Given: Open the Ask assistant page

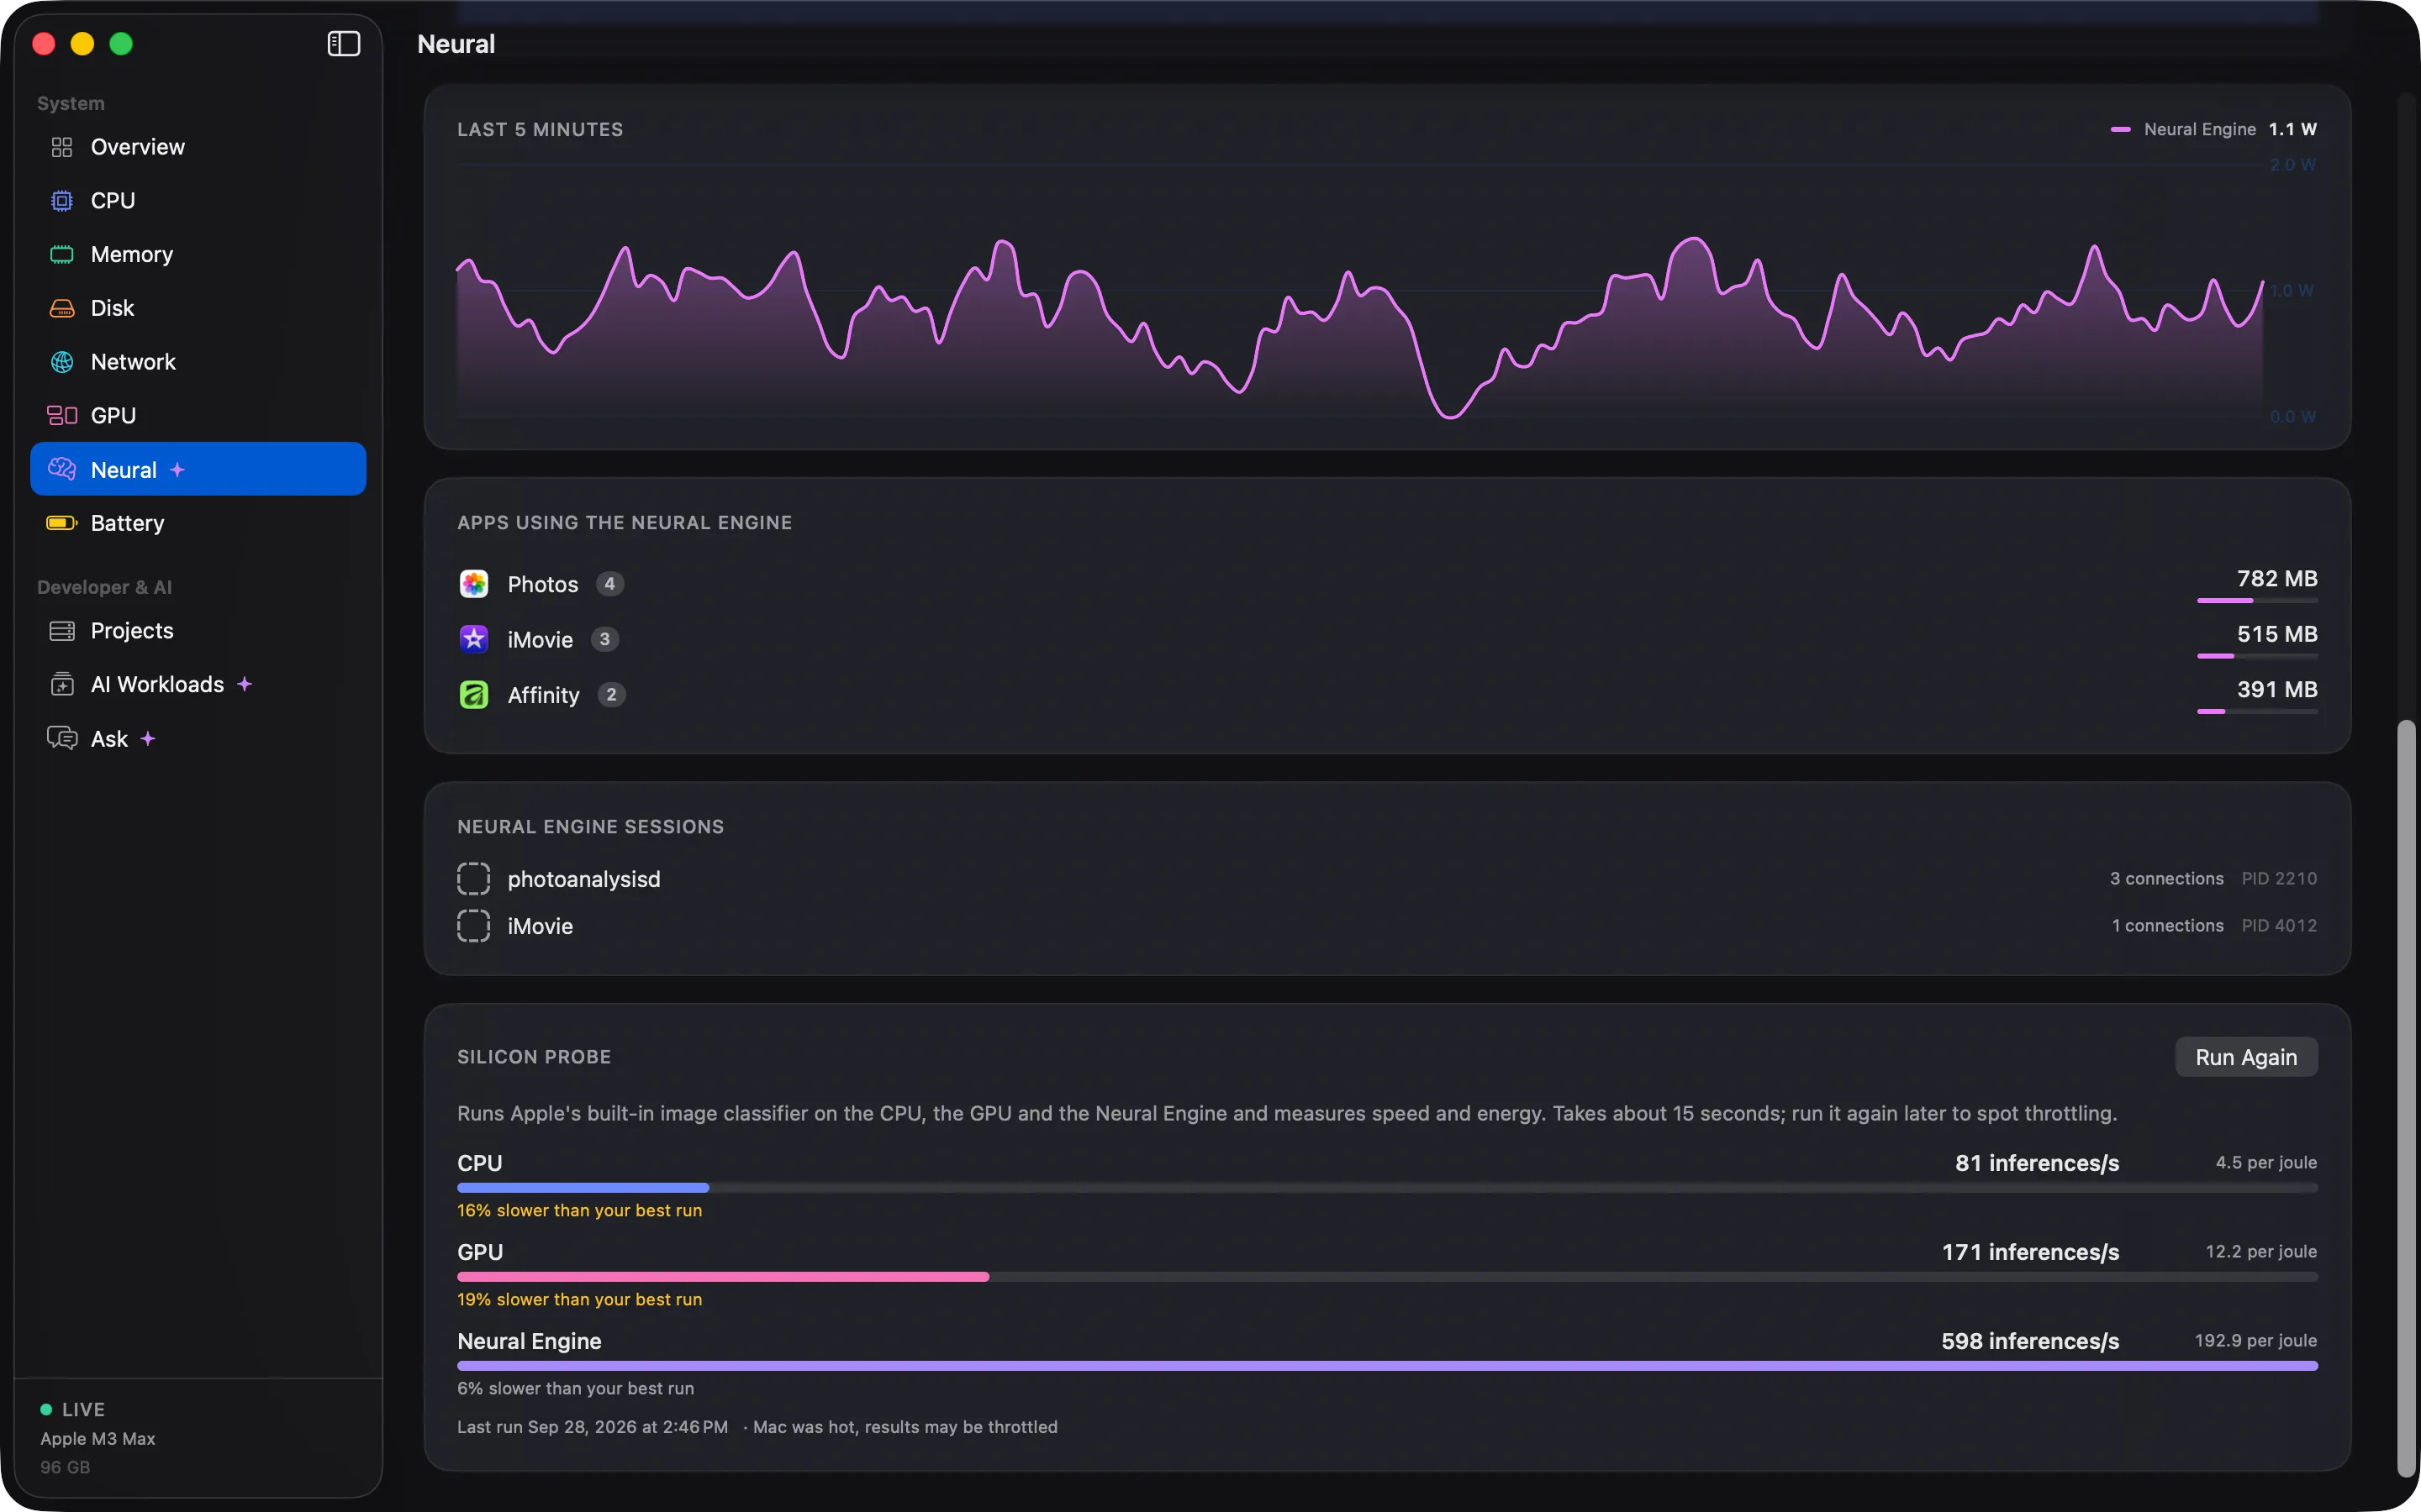Looking at the screenshot, I should (198, 739).
